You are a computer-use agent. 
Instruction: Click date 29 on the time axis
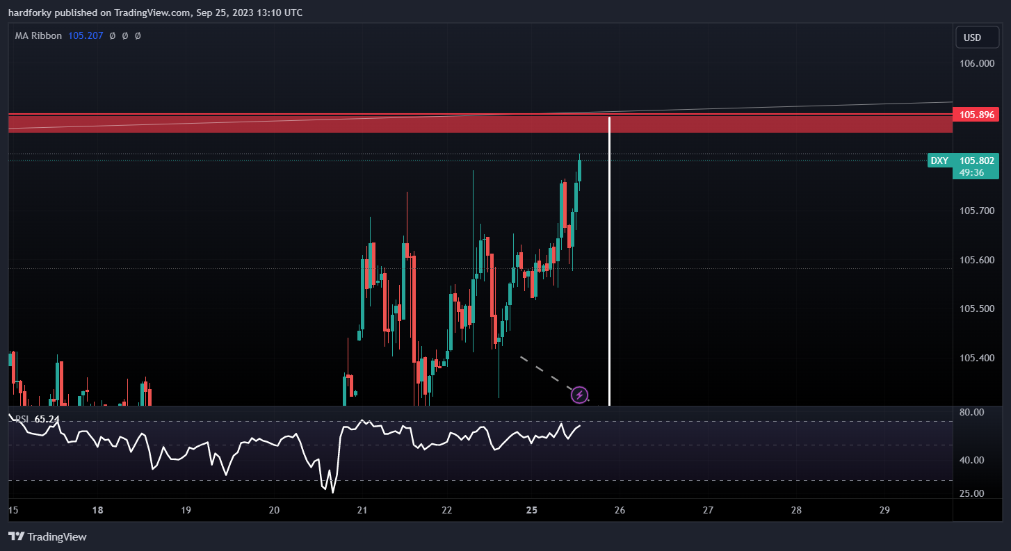(x=884, y=510)
